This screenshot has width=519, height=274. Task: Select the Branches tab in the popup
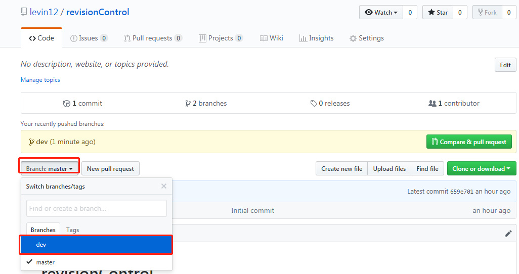[43, 230]
